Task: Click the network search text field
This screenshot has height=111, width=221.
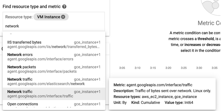Action: pyautogui.click(x=54, y=26)
